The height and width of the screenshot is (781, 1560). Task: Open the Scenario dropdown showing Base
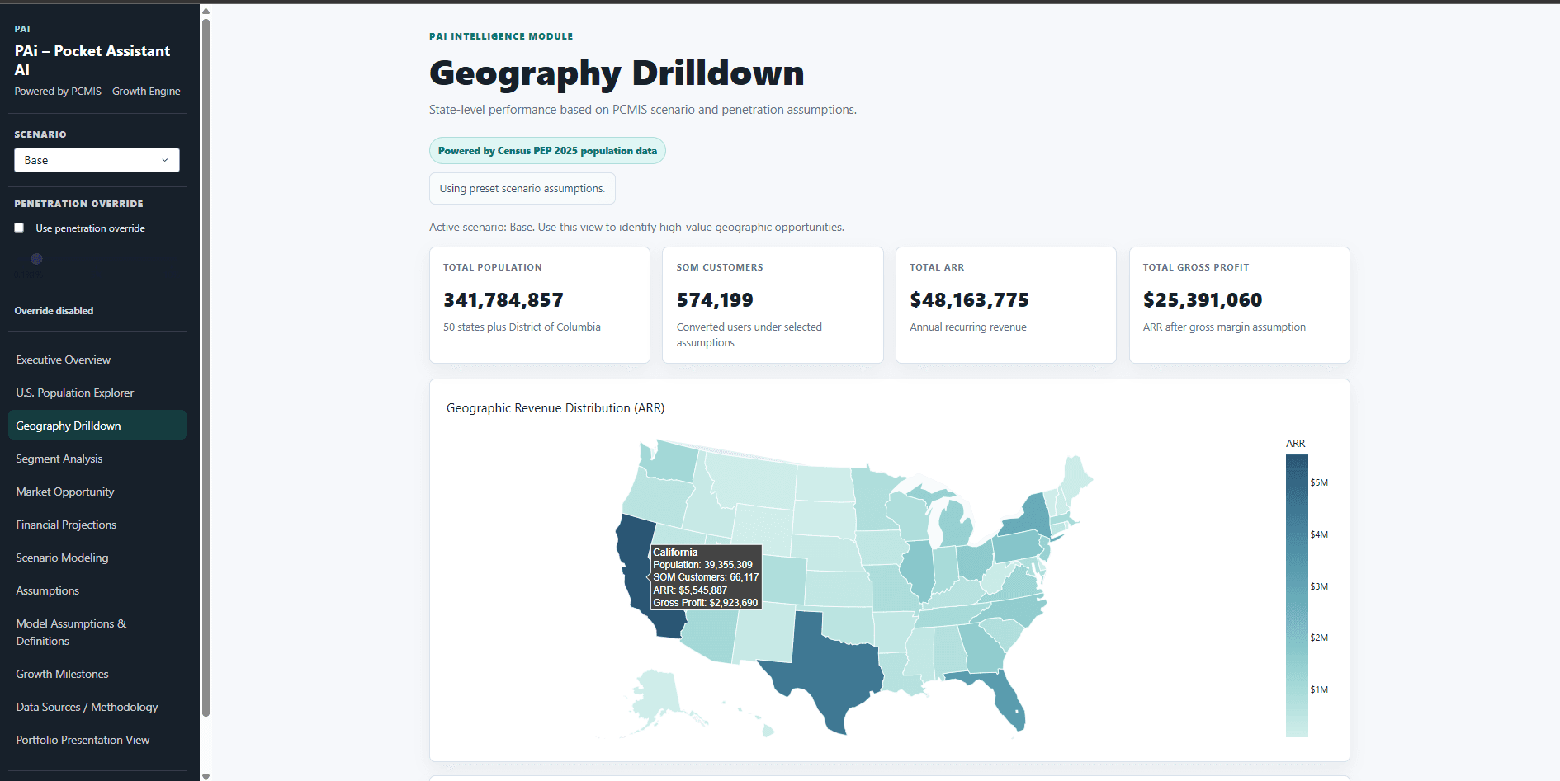click(97, 160)
